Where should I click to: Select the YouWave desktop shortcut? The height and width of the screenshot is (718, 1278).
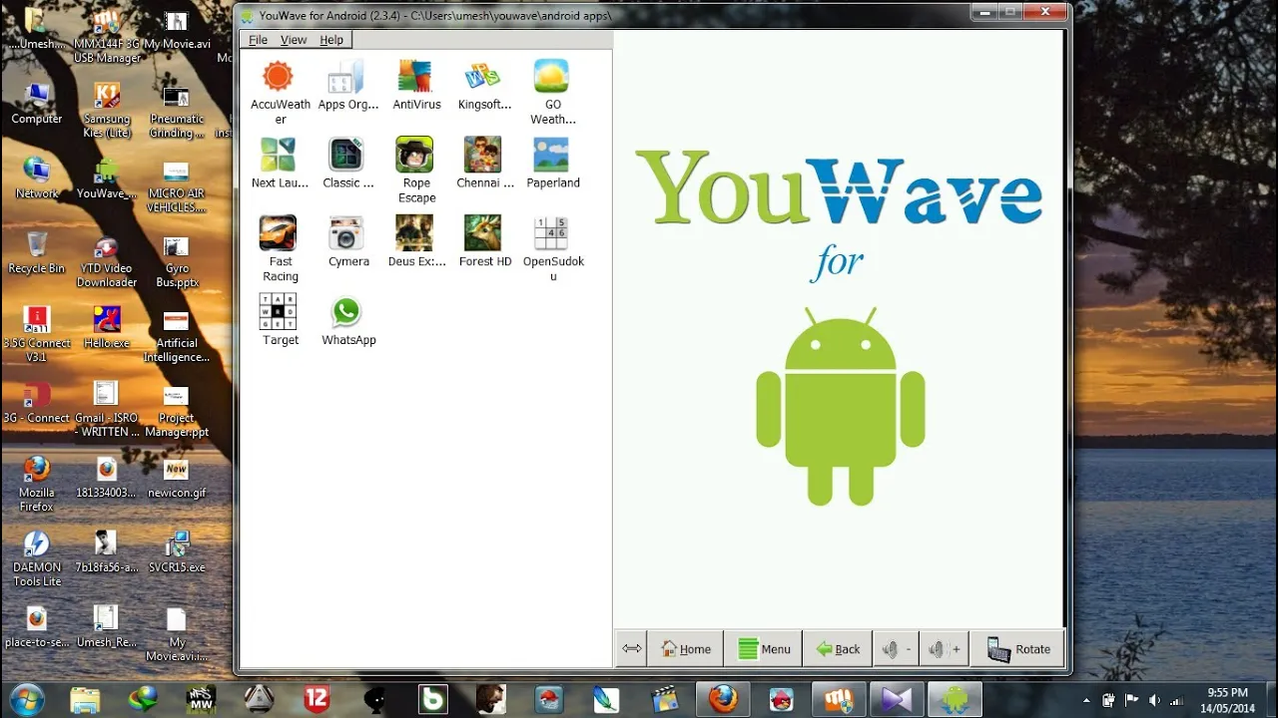(x=107, y=178)
